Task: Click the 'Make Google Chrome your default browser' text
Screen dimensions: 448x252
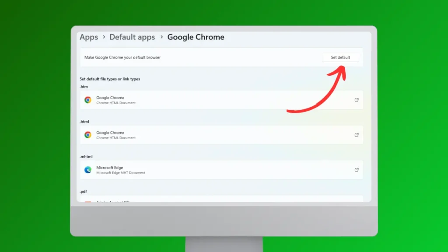Action: pyautogui.click(x=122, y=57)
